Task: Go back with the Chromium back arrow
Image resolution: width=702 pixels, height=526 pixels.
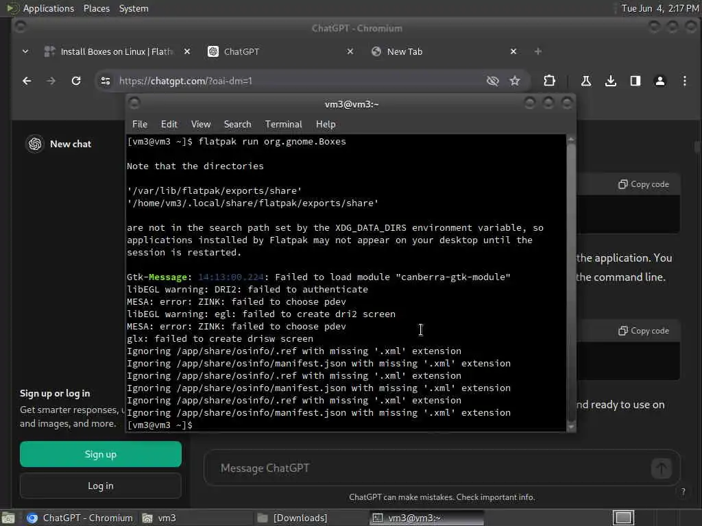Action: coord(27,81)
